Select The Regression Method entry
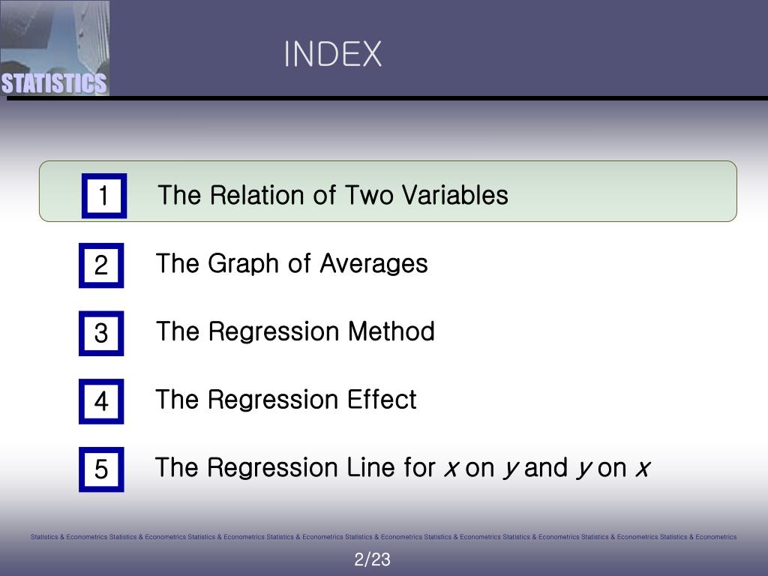Viewport: 768px width, 576px height. point(295,331)
